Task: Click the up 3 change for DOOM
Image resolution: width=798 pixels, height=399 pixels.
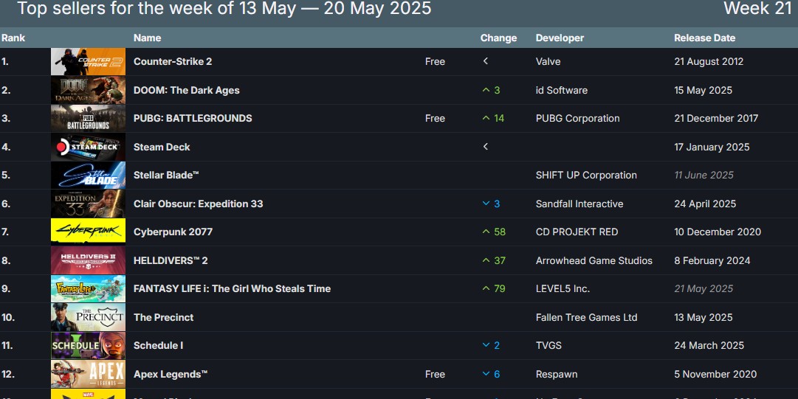Action: (x=491, y=91)
